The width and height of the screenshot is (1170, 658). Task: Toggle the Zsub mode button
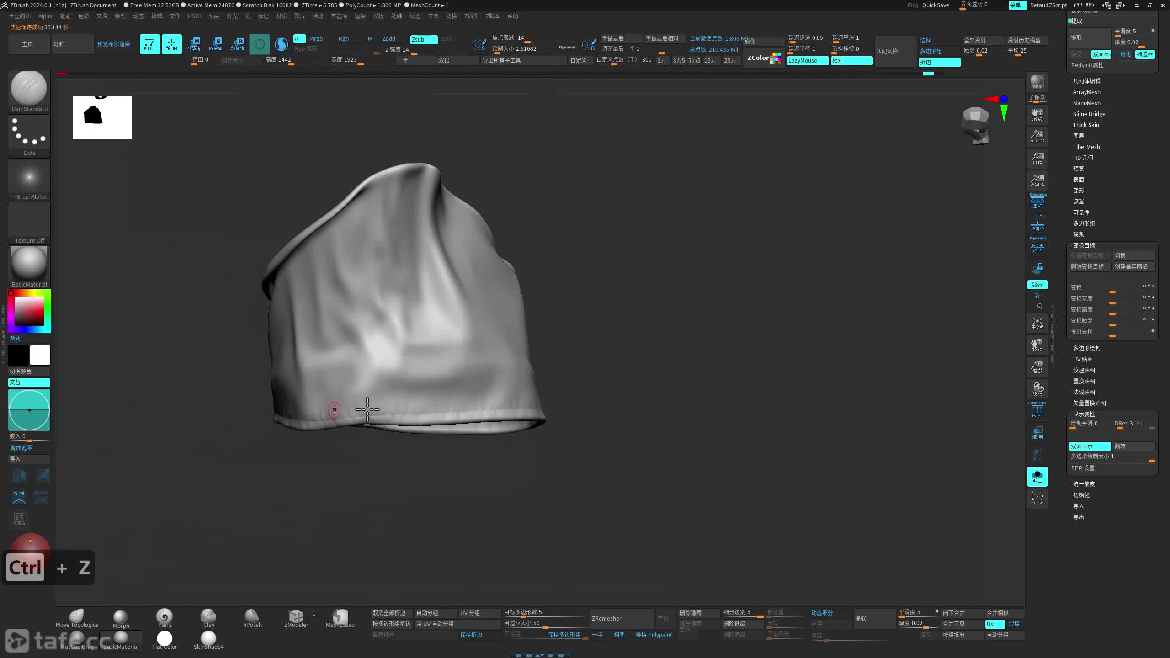click(424, 39)
